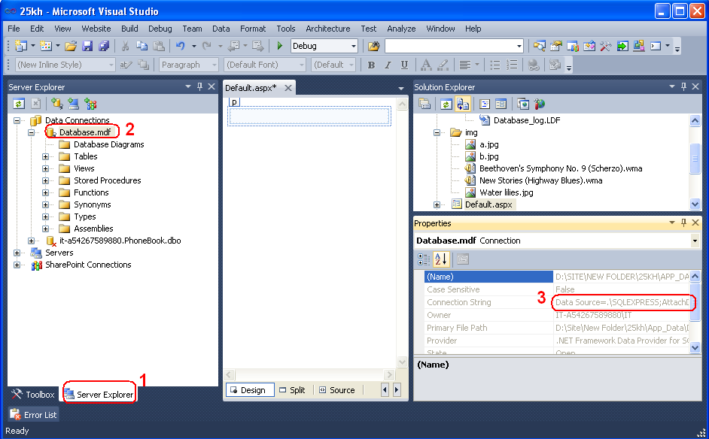Select Database.mdf in Data Connections
The width and height of the screenshot is (709, 439).
tap(85, 132)
